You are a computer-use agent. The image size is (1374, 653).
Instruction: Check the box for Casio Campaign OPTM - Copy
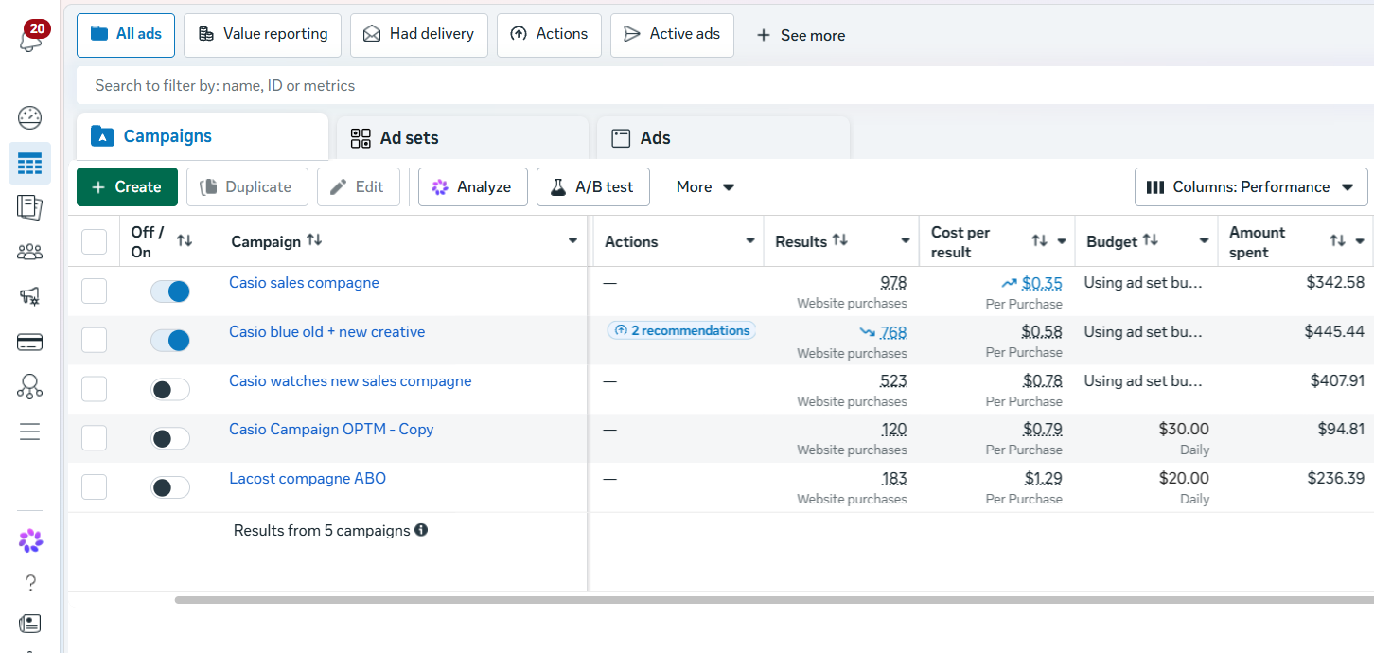(95, 438)
